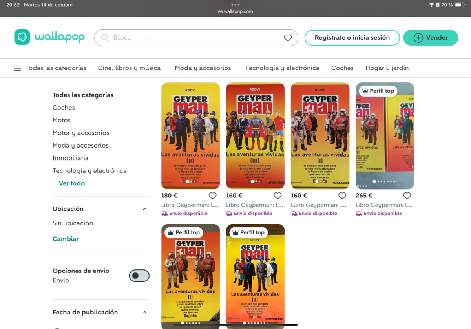Open Tecnología y electrónica in top navigation
The width and height of the screenshot is (471, 329).
[282, 68]
